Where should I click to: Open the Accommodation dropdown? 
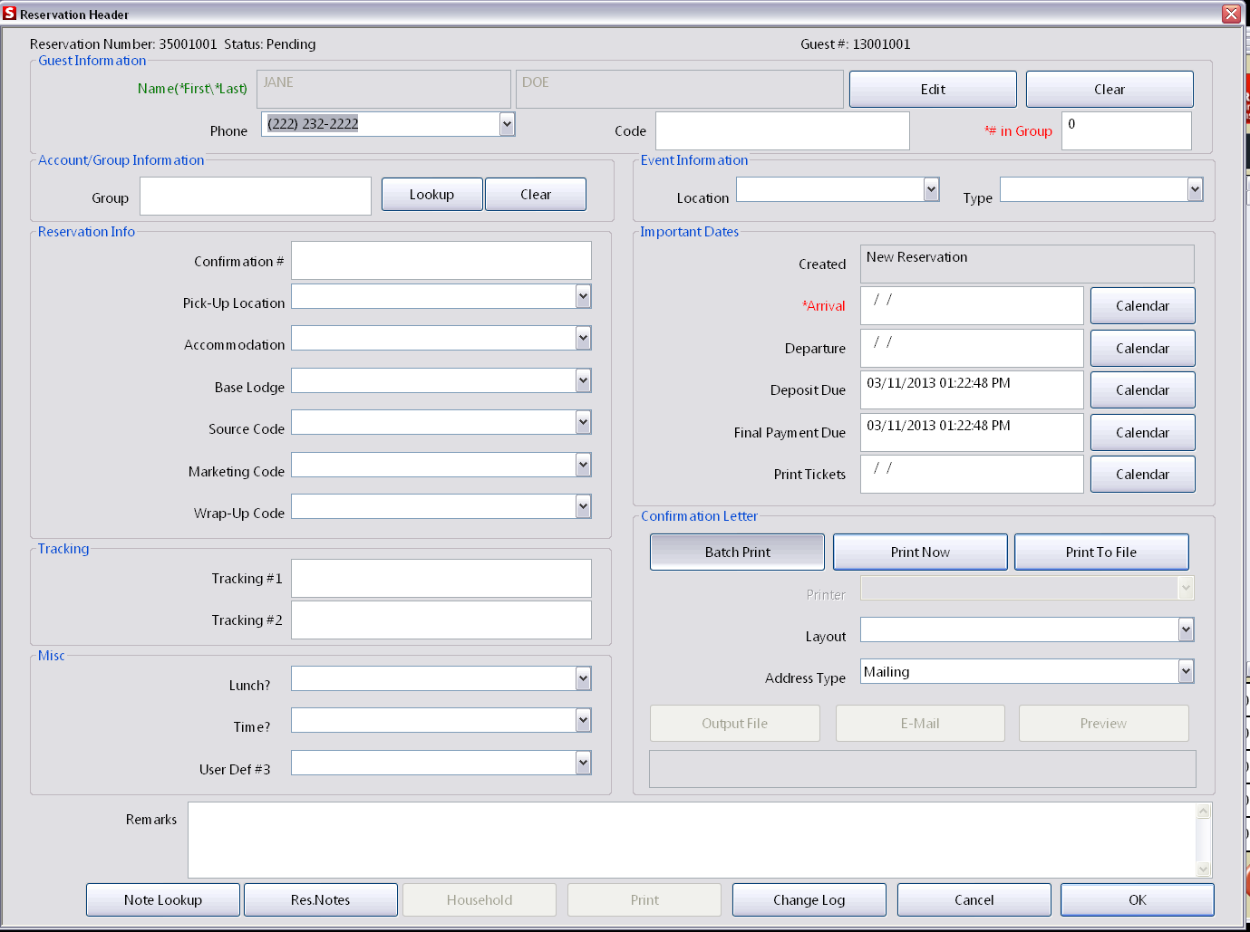[x=583, y=338]
